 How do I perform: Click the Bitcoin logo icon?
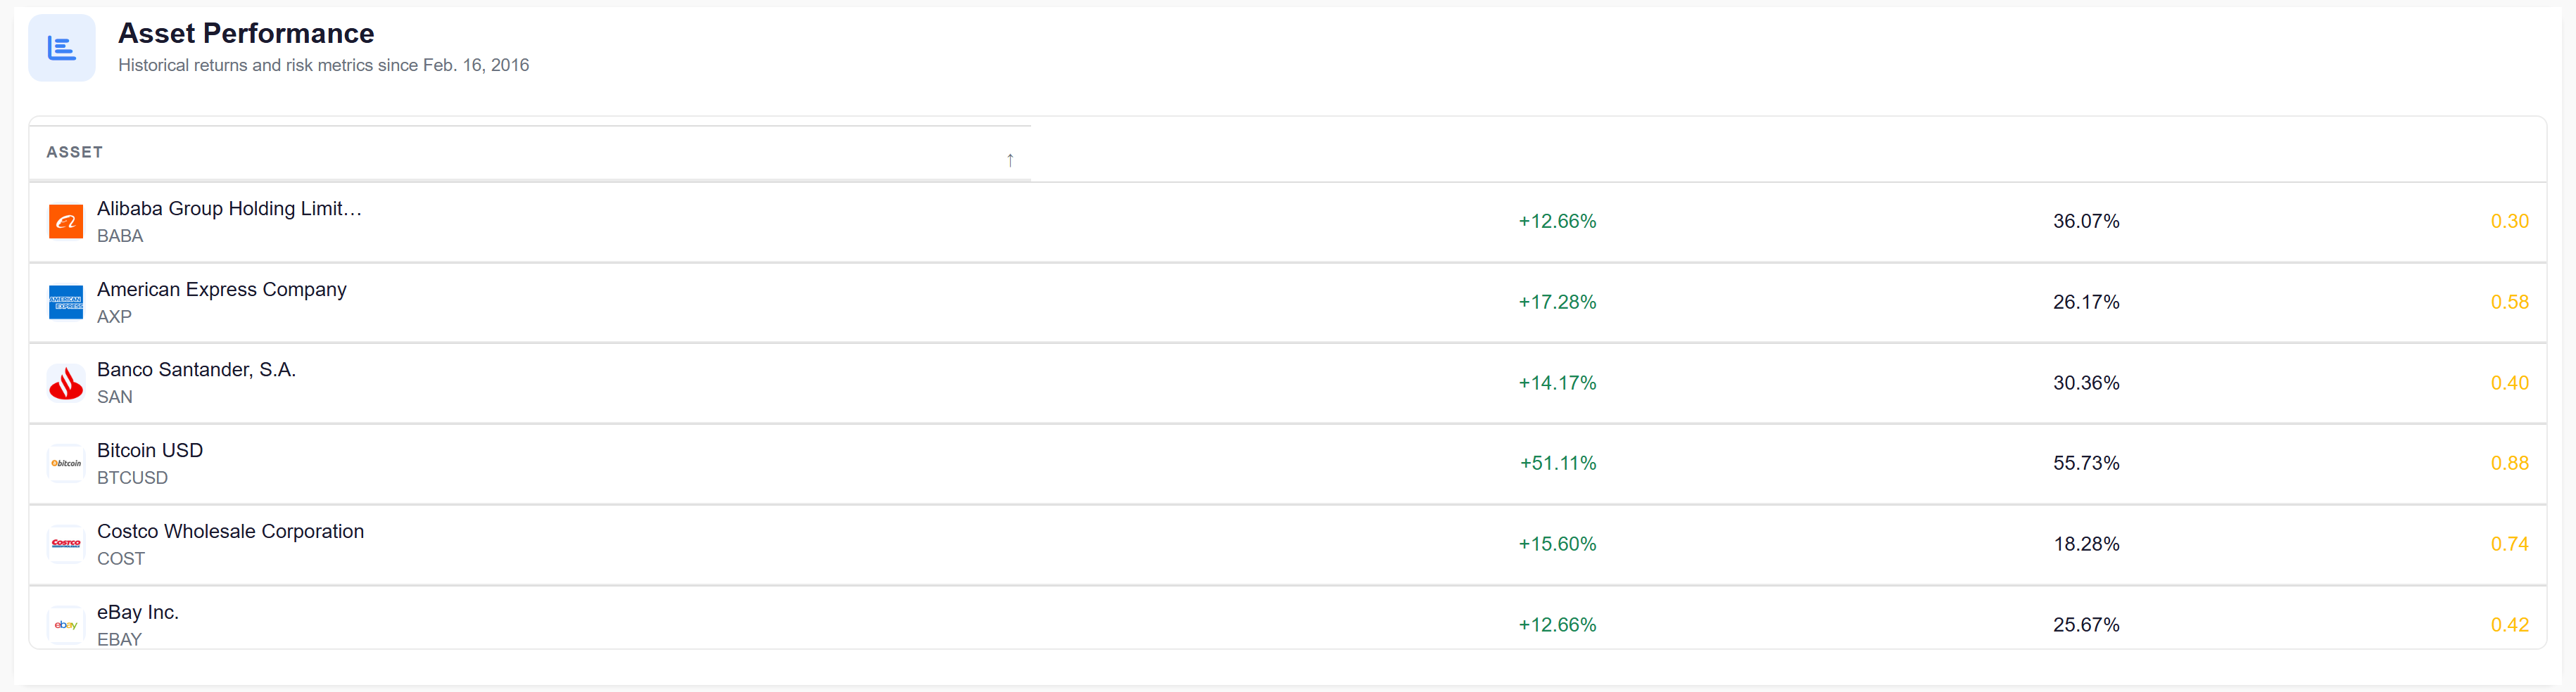(x=66, y=463)
